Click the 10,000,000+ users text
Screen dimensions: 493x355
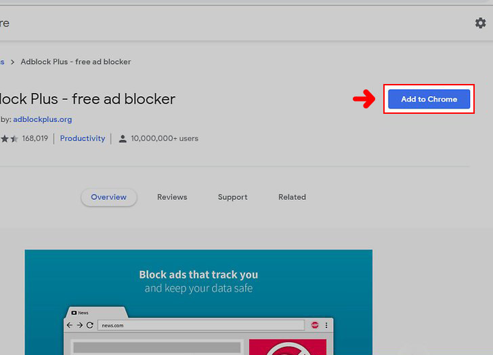click(x=165, y=138)
